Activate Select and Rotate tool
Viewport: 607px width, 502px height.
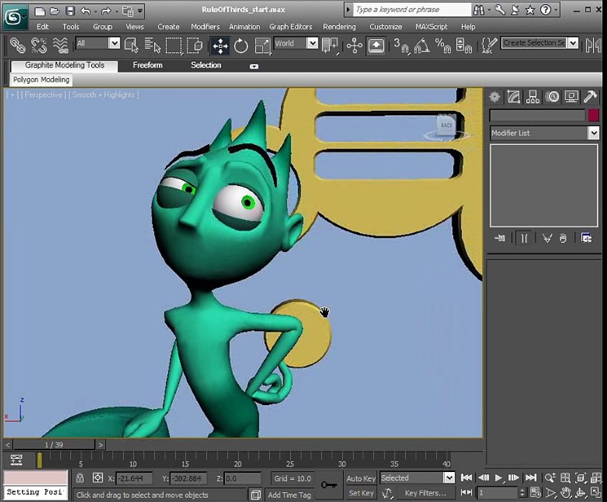coord(241,46)
